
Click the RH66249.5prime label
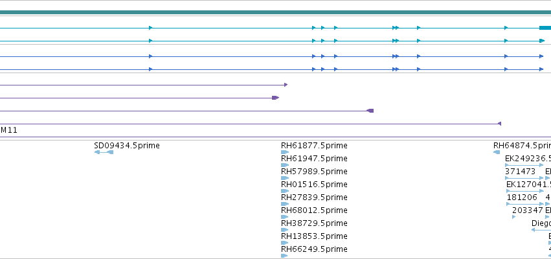point(314,249)
